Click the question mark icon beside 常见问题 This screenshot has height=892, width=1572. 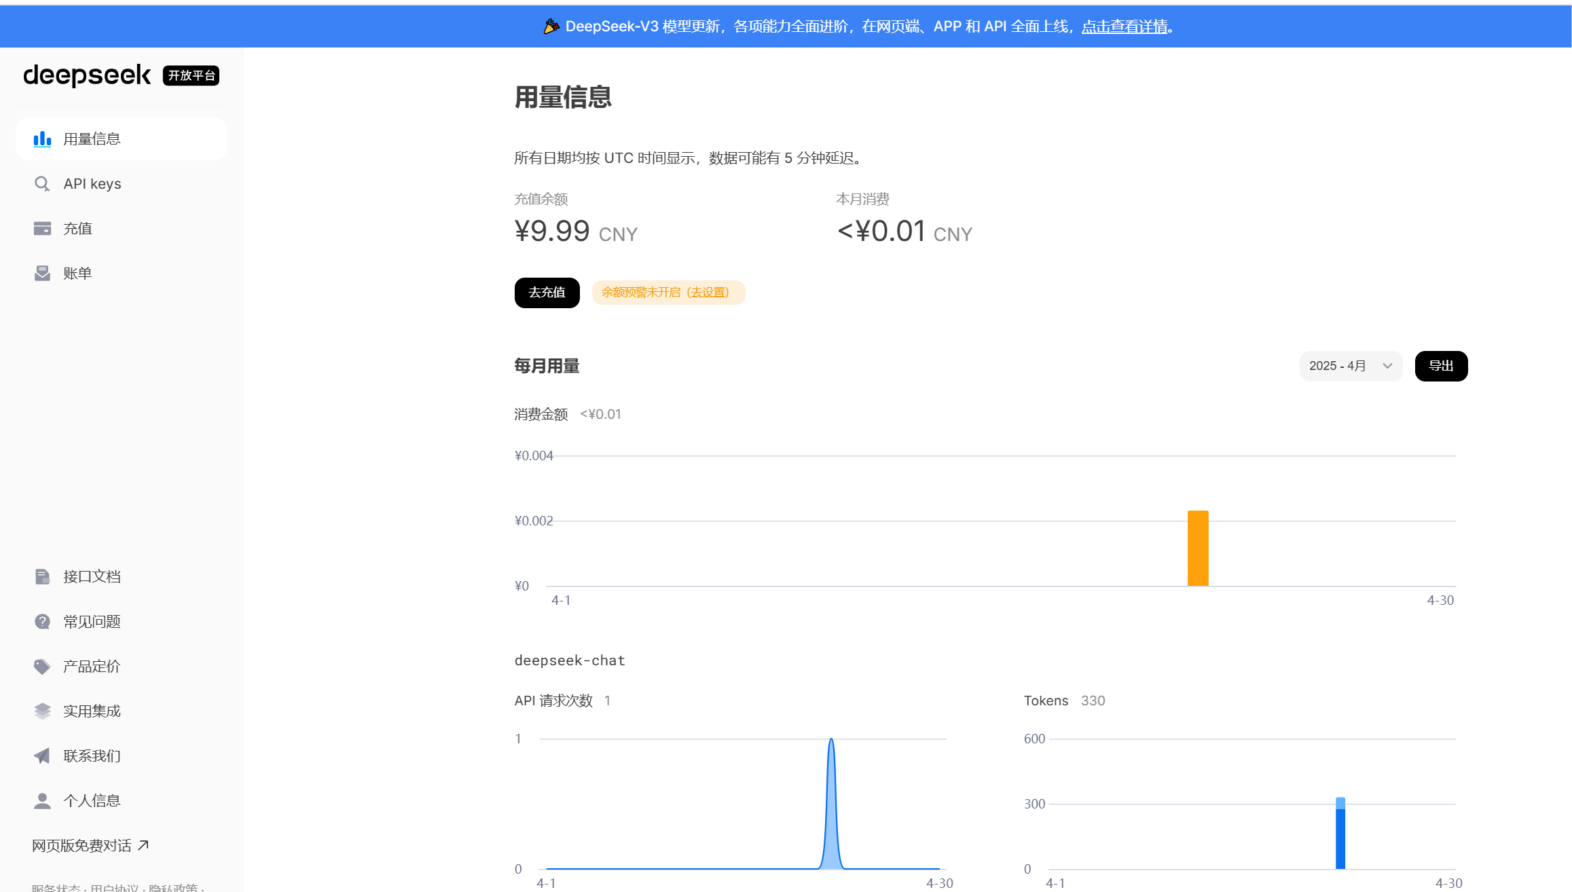pyautogui.click(x=42, y=621)
